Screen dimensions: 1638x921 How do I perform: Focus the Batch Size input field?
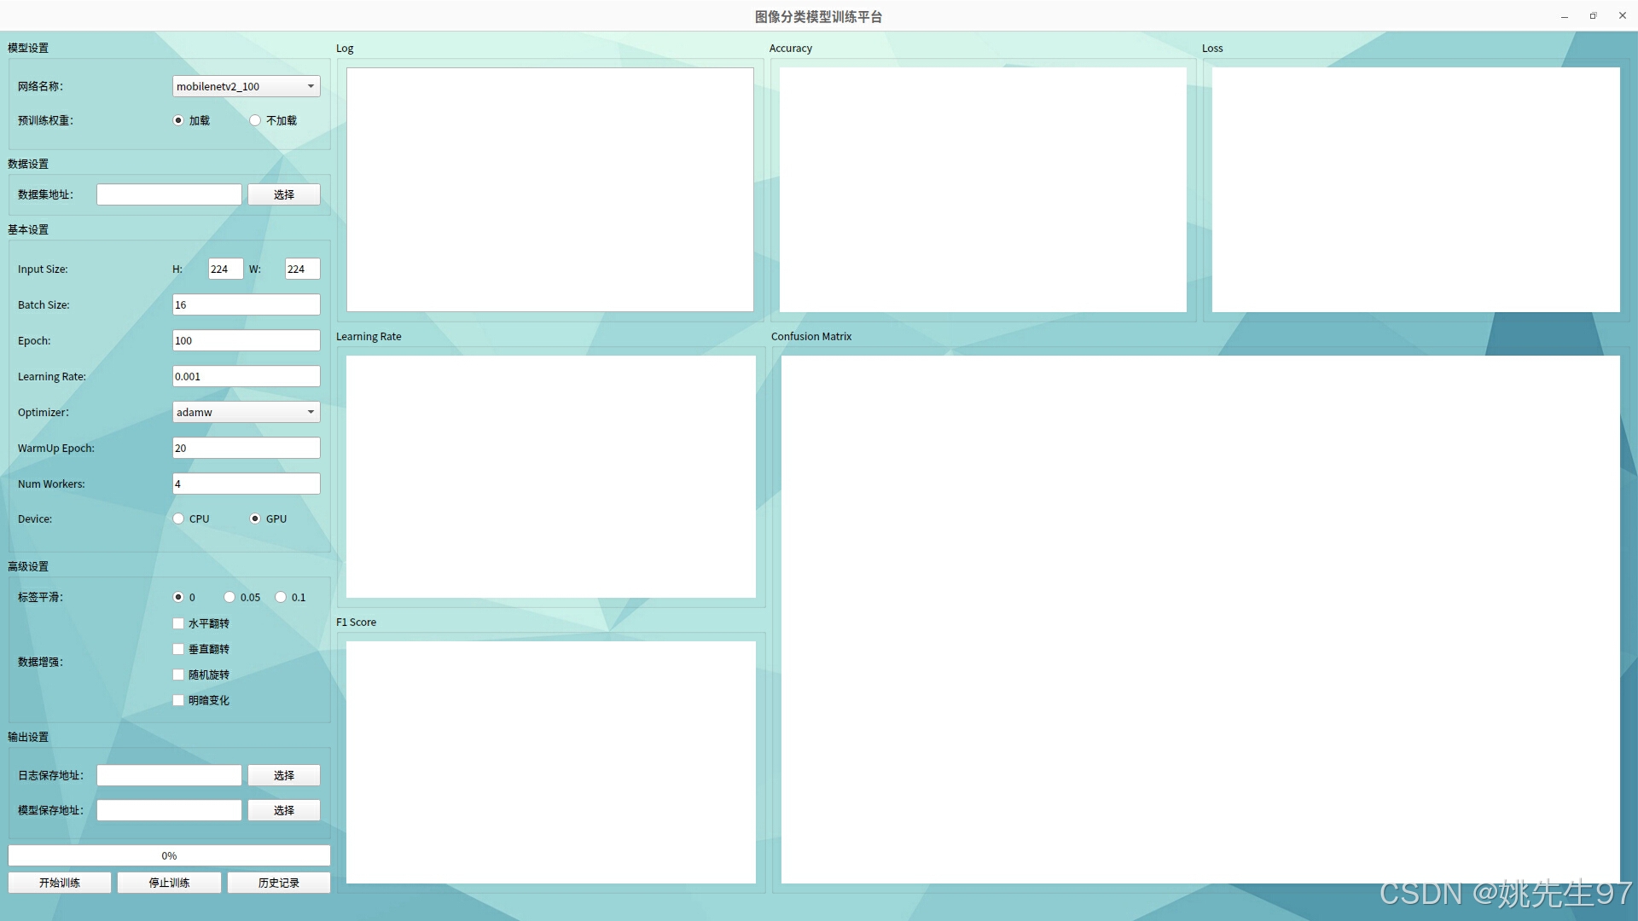(246, 304)
